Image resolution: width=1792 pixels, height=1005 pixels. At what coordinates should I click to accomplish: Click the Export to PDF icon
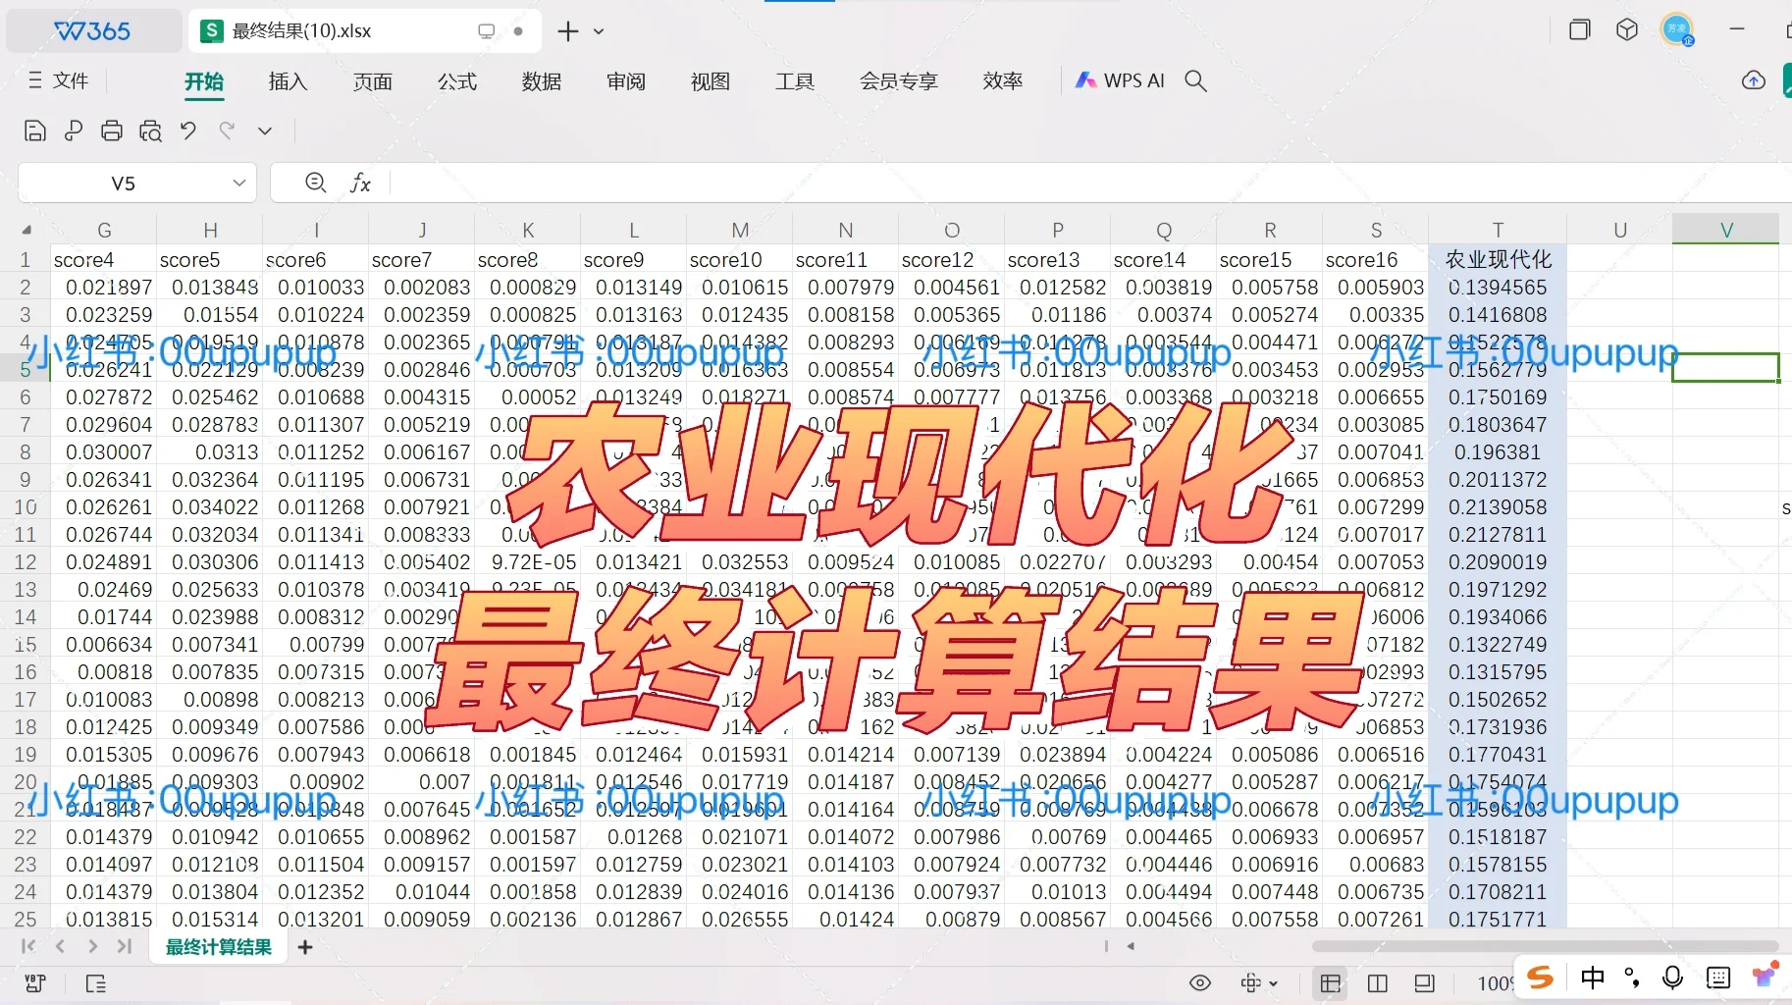click(x=74, y=131)
